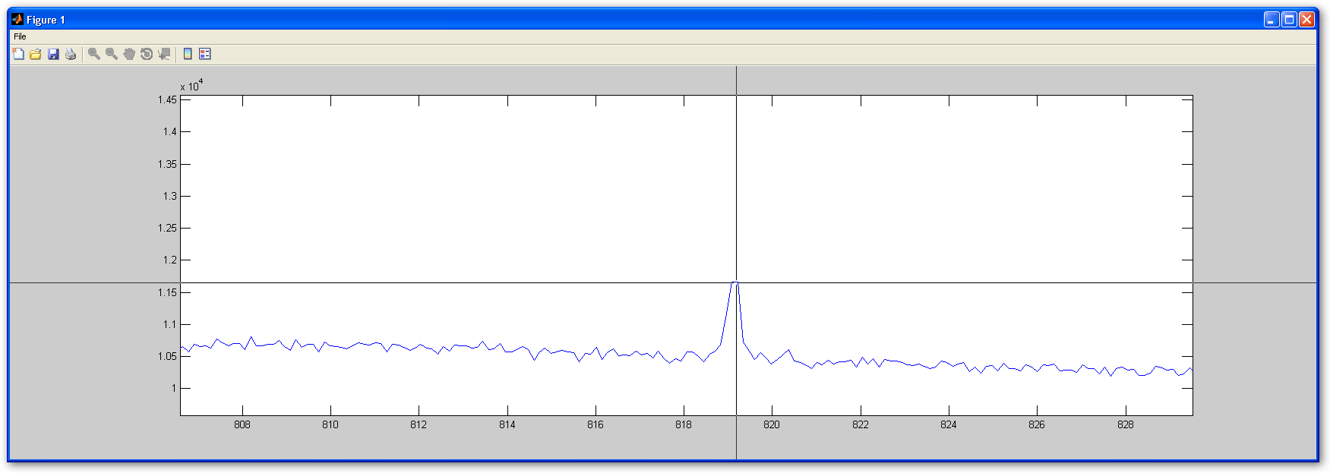Click the MATLAB logo in title bar
Viewport: 1330px width, 473px height.
(17, 19)
